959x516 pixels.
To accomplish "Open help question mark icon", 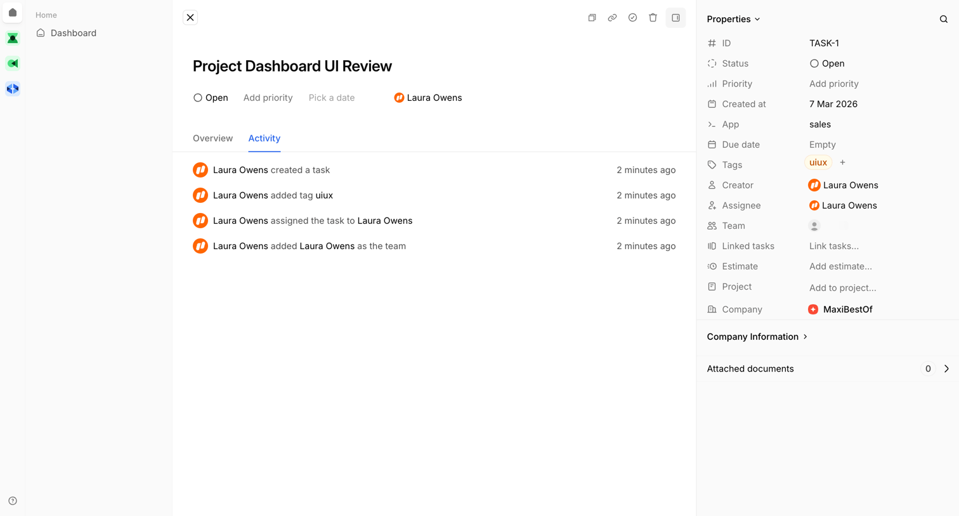I will (x=13, y=501).
